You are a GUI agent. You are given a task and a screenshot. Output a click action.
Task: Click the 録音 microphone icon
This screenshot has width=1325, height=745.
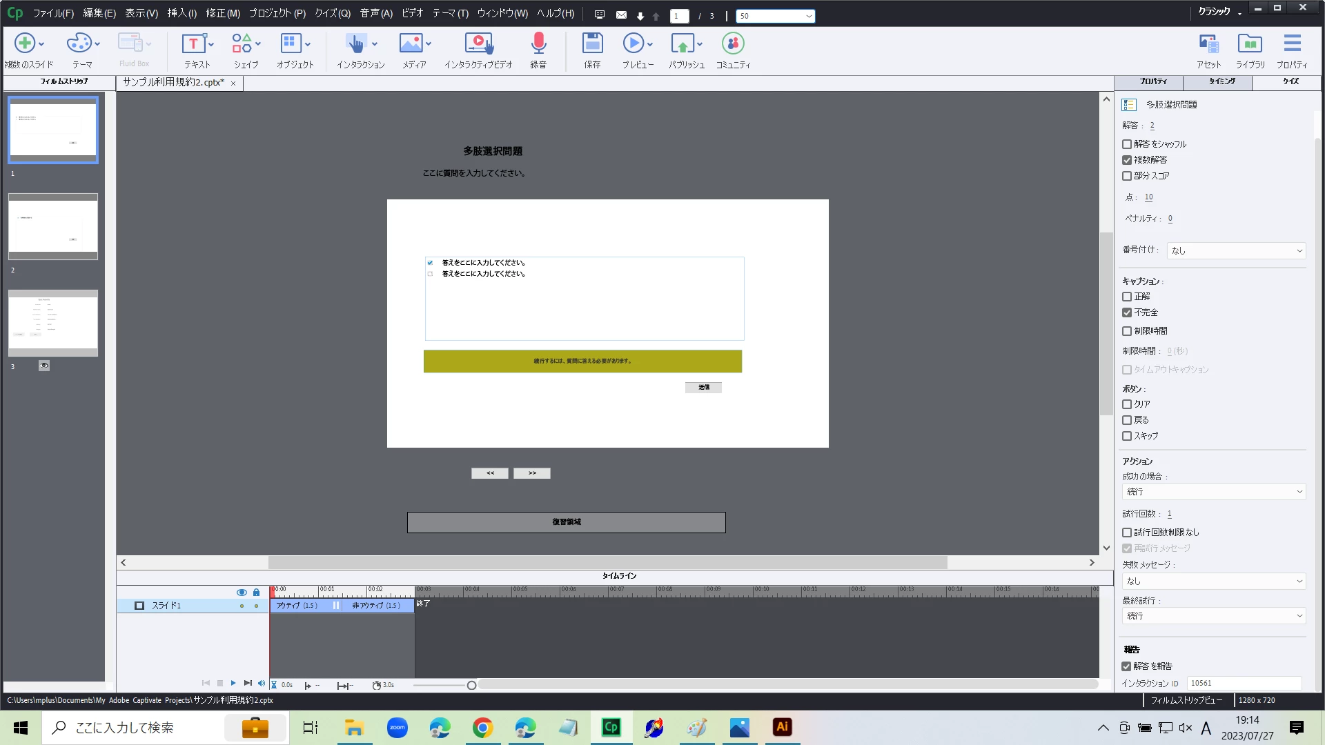click(x=538, y=44)
